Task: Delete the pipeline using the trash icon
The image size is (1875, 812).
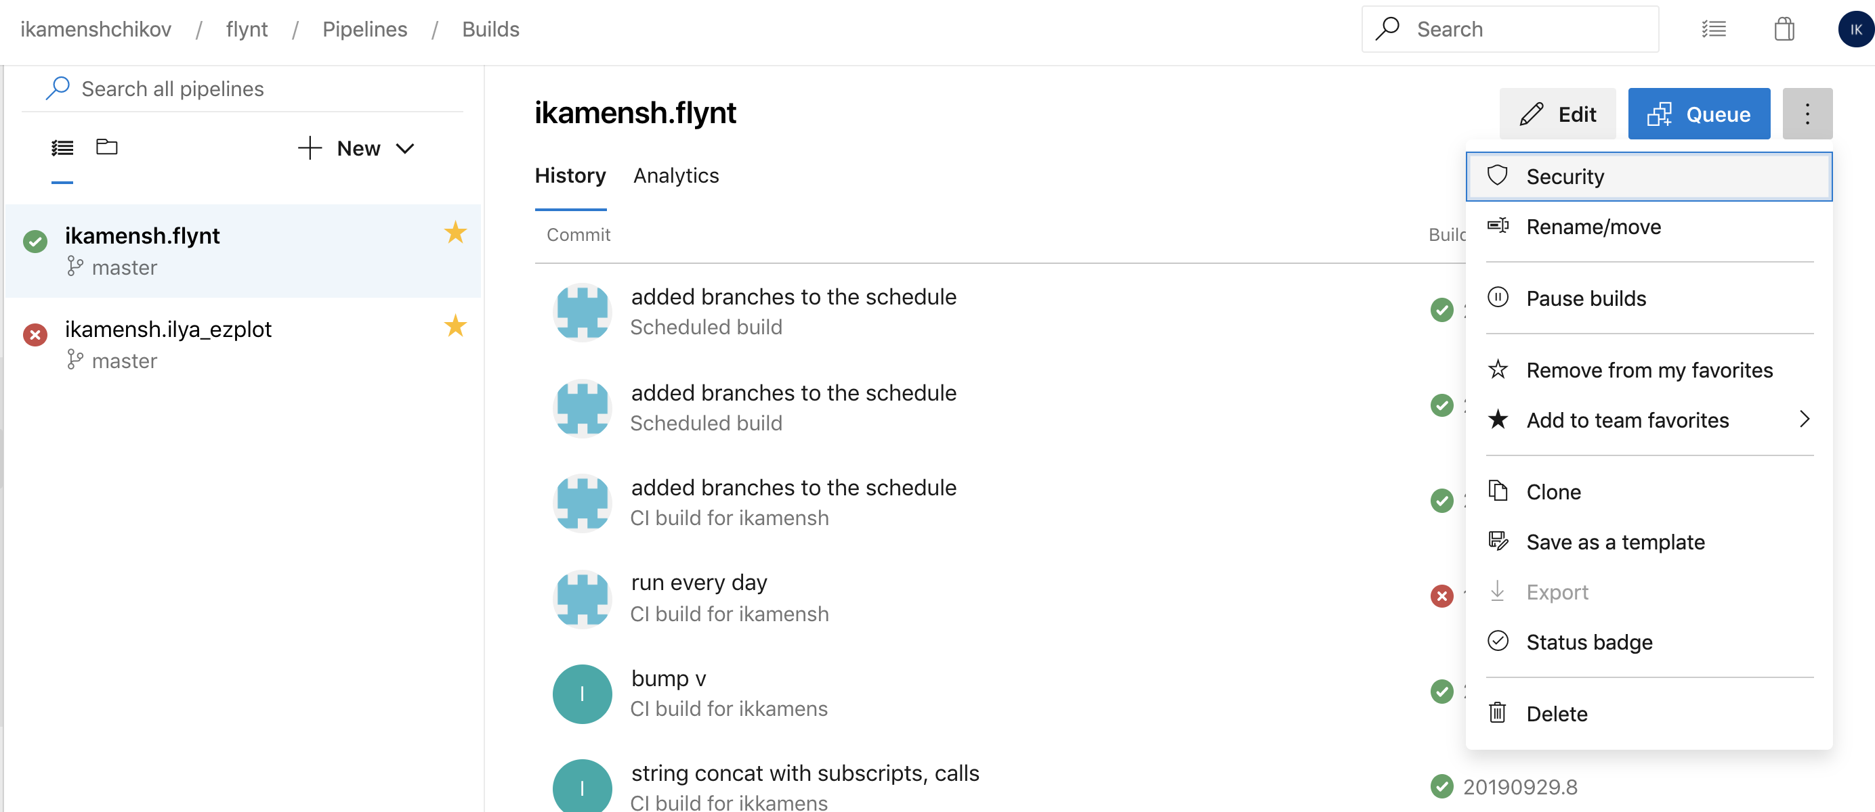Action: (1498, 713)
